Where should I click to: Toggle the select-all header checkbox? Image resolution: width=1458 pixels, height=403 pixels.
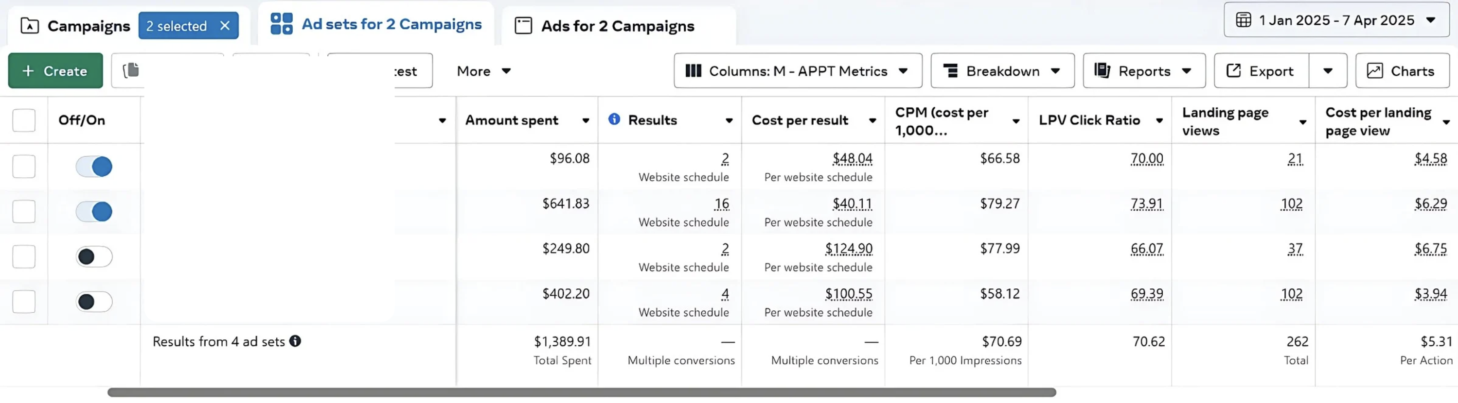(24, 120)
